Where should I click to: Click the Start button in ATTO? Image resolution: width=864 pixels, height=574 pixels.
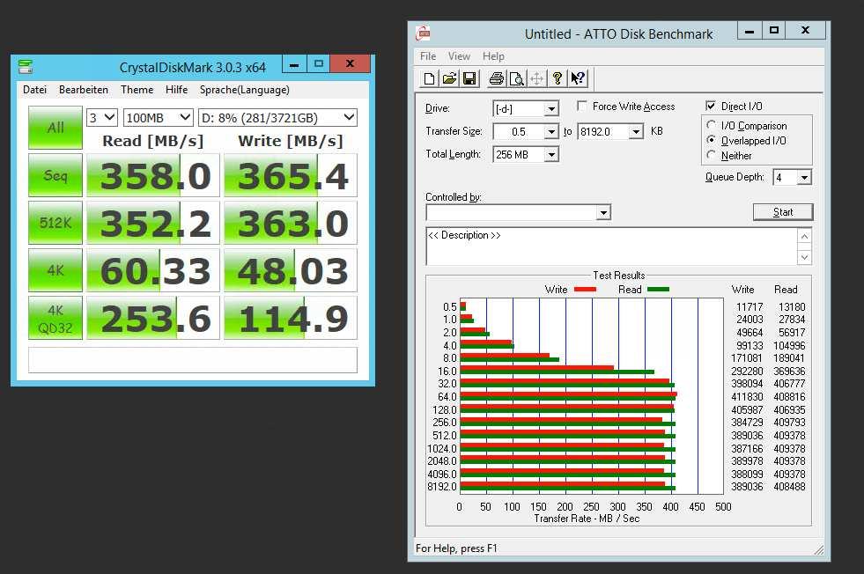(x=783, y=212)
